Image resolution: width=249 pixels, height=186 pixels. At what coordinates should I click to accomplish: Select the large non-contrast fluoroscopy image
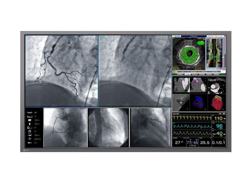pos(135,71)
